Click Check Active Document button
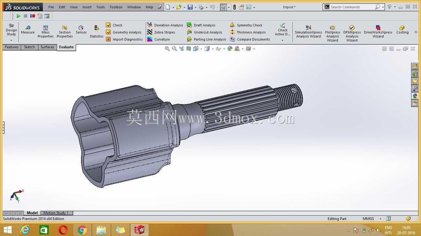 coord(283,29)
